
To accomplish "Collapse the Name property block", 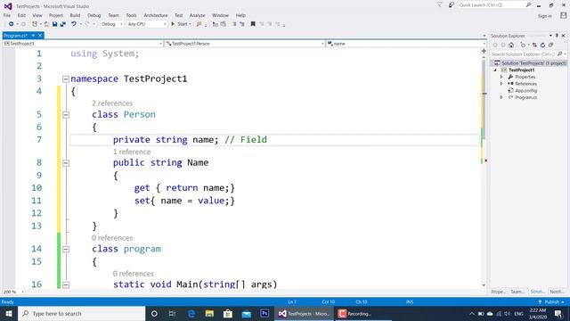I will coord(66,163).
